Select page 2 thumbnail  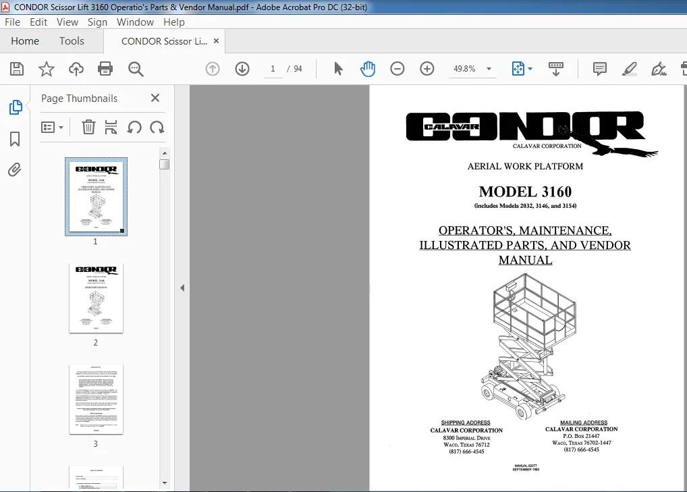point(96,298)
